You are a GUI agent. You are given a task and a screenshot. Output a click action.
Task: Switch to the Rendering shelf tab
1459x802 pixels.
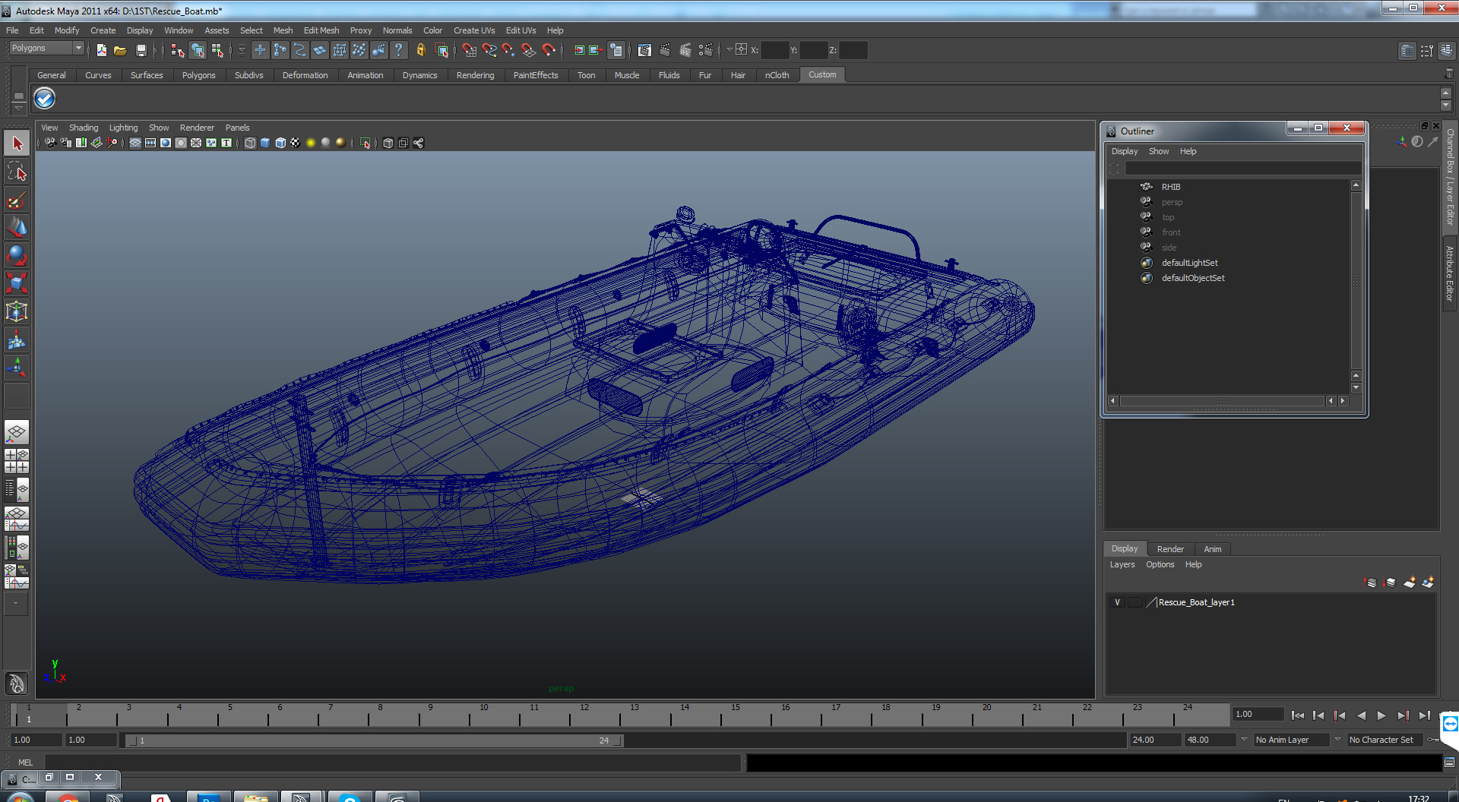(475, 75)
